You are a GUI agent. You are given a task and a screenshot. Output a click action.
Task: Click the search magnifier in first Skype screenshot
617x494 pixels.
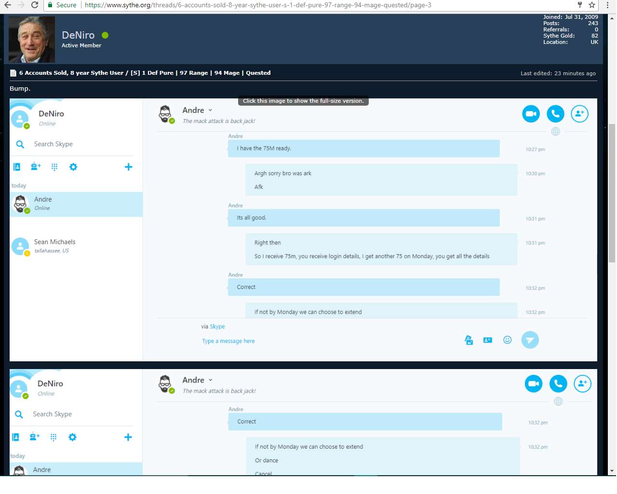[x=20, y=144]
